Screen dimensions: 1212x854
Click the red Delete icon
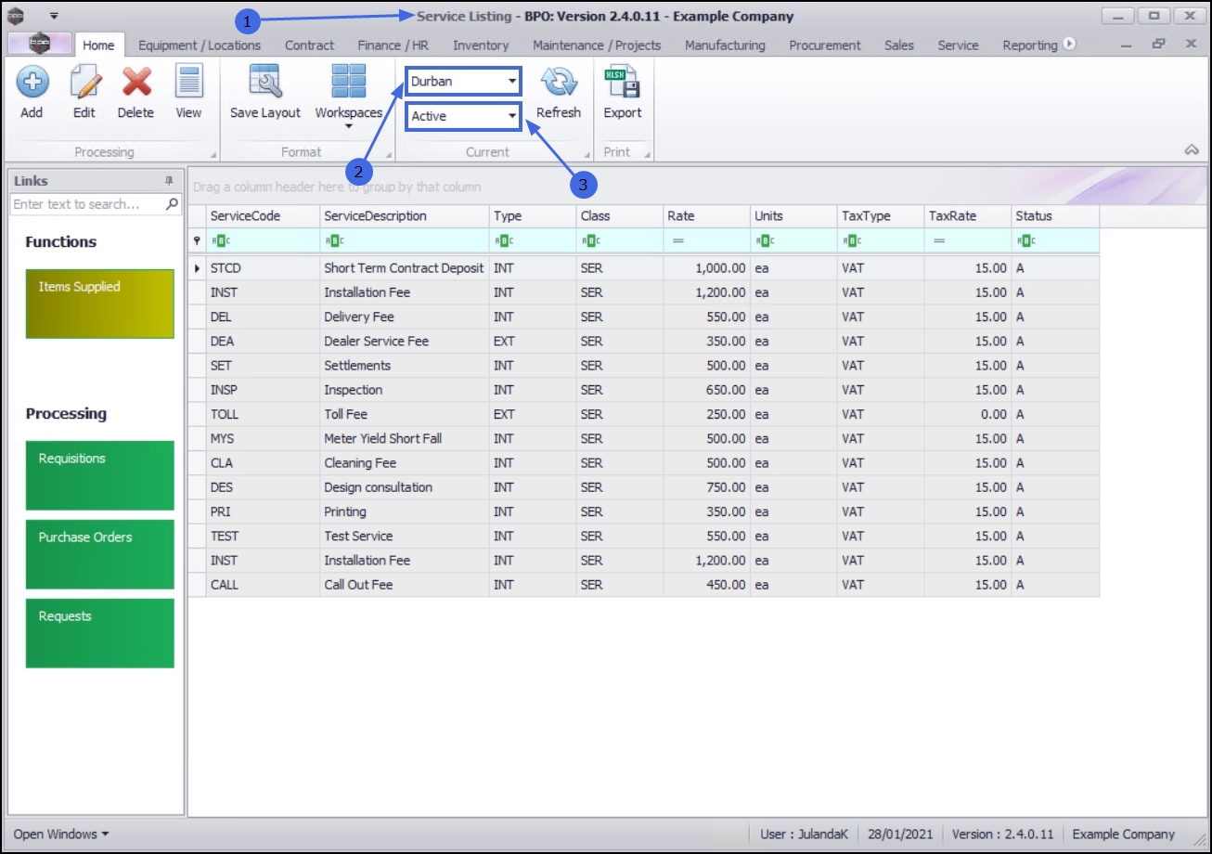coord(136,83)
